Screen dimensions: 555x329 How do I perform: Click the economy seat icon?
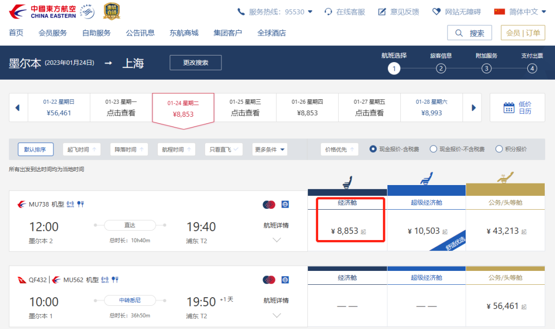click(347, 182)
